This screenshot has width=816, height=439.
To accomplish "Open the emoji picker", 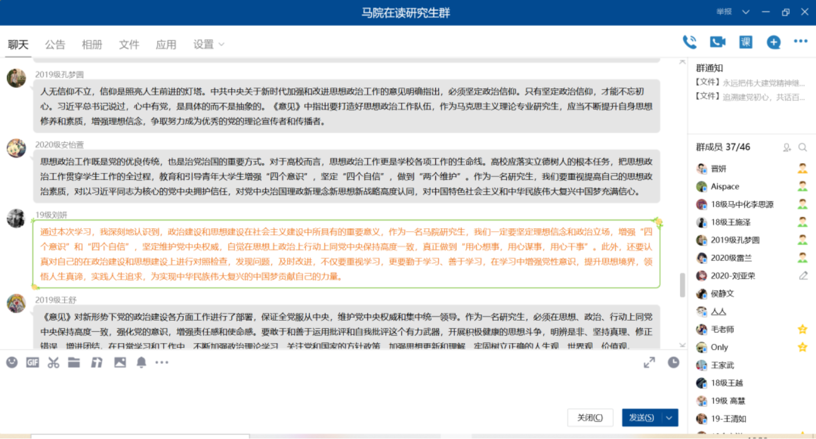I will pyautogui.click(x=12, y=362).
